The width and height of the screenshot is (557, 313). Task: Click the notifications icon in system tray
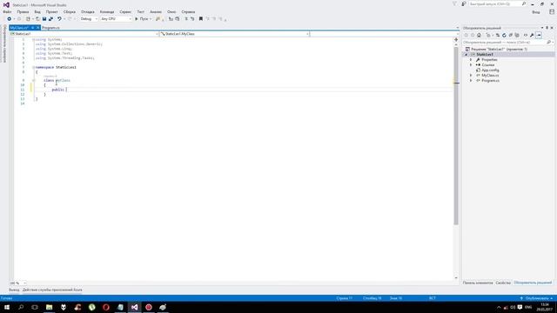pos(520,307)
